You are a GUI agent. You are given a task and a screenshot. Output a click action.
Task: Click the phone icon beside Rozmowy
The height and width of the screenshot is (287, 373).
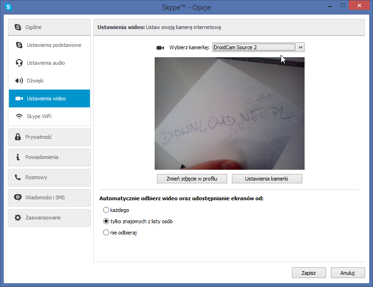[18, 177]
